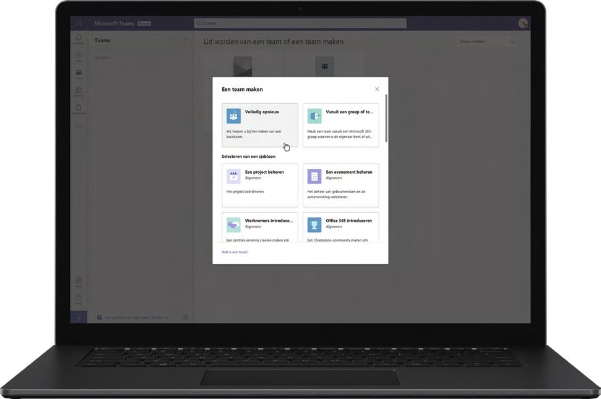Click the Werknemers introduceren handshake icon
The width and height of the screenshot is (601, 399).
click(233, 225)
